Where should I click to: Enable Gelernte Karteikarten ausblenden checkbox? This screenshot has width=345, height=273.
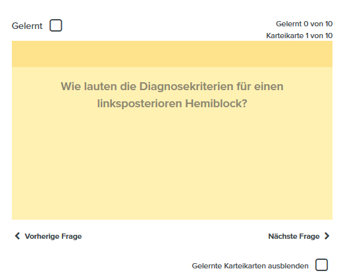coord(321,265)
